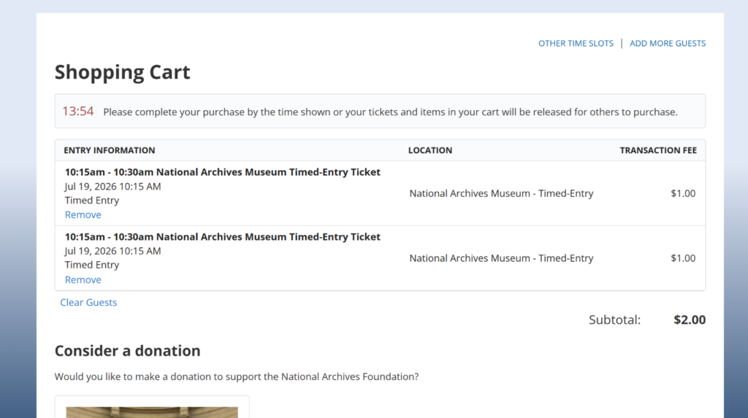Remove the second timed-entry ticket

(83, 280)
